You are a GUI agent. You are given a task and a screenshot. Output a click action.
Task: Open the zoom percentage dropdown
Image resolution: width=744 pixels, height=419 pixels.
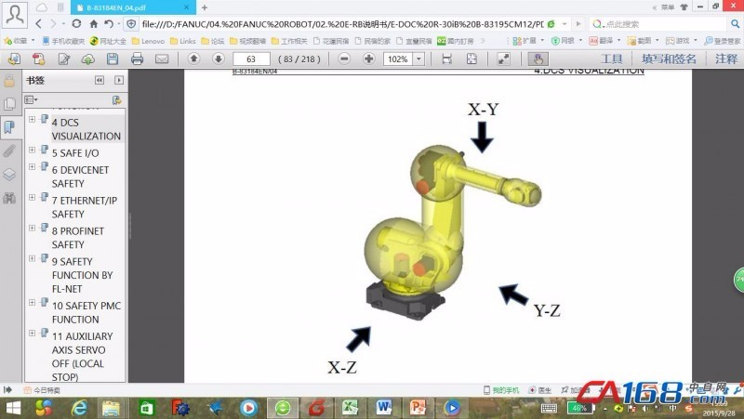pyautogui.click(x=418, y=59)
